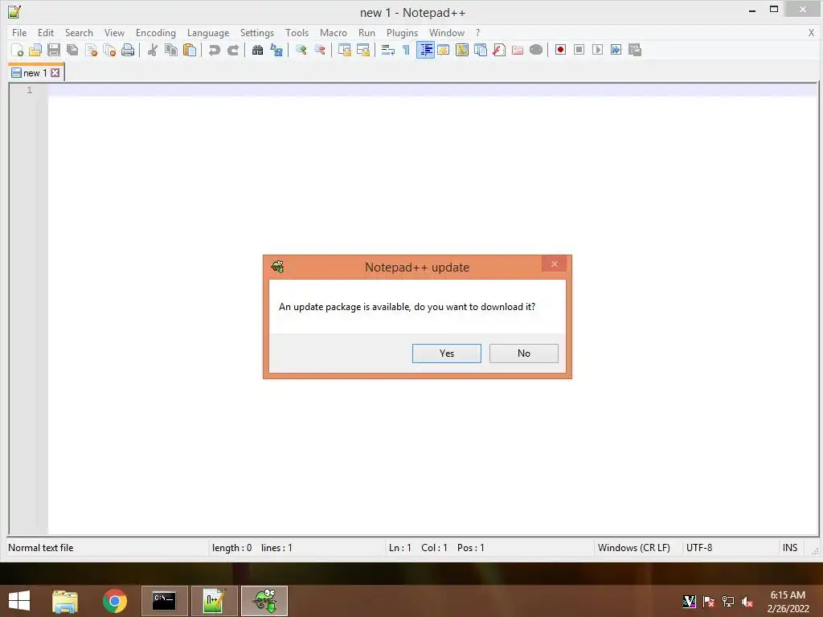Click the Print toolbar icon
823x617 pixels.
[x=128, y=50]
